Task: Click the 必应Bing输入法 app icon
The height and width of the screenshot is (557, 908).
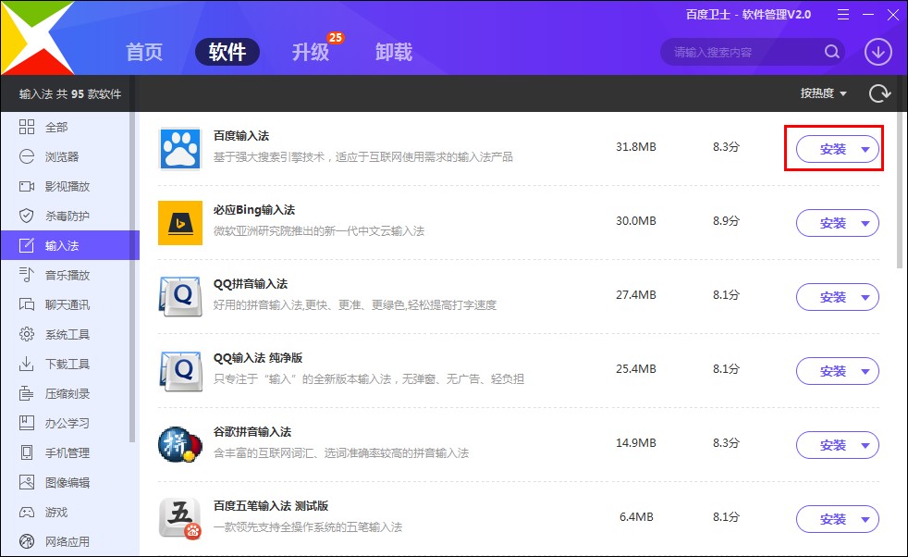Action: tap(180, 223)
